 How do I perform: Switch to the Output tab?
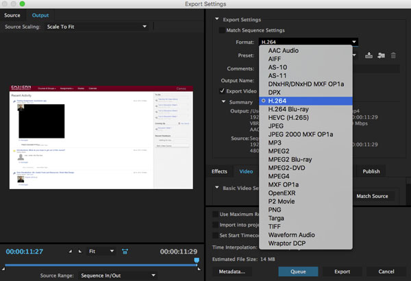[40, 15]
